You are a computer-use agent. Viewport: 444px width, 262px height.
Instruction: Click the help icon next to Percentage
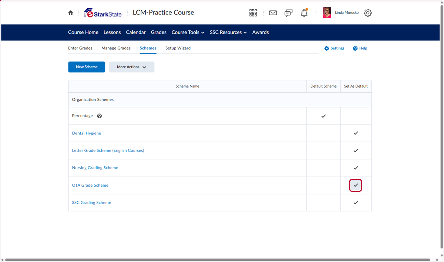pyautogui.click(x=99, y=116)
